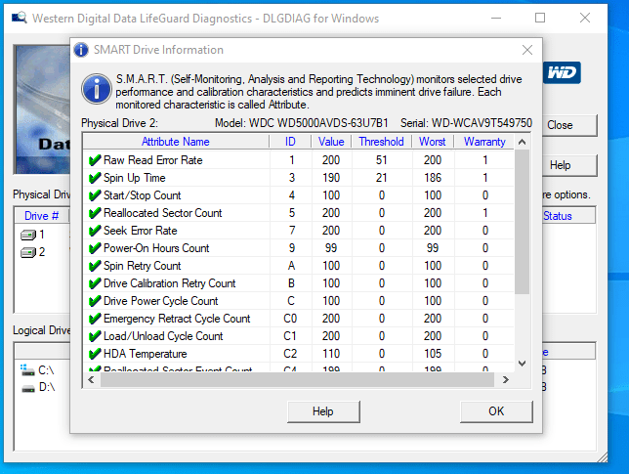Click the large blue info icon in the dialog
Image resolution: width=629 pixels, height=474 pixels.
[x=97, y=89]
